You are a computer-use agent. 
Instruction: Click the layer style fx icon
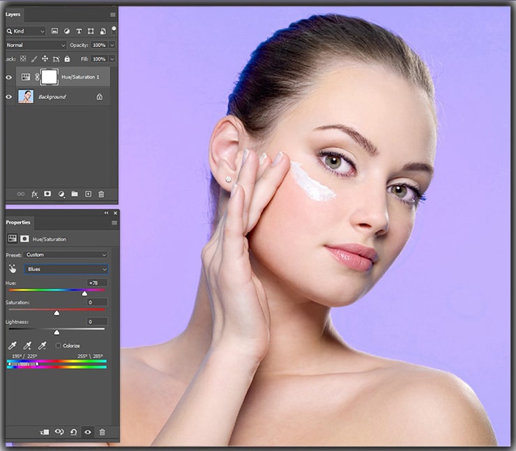click(34, 194)
